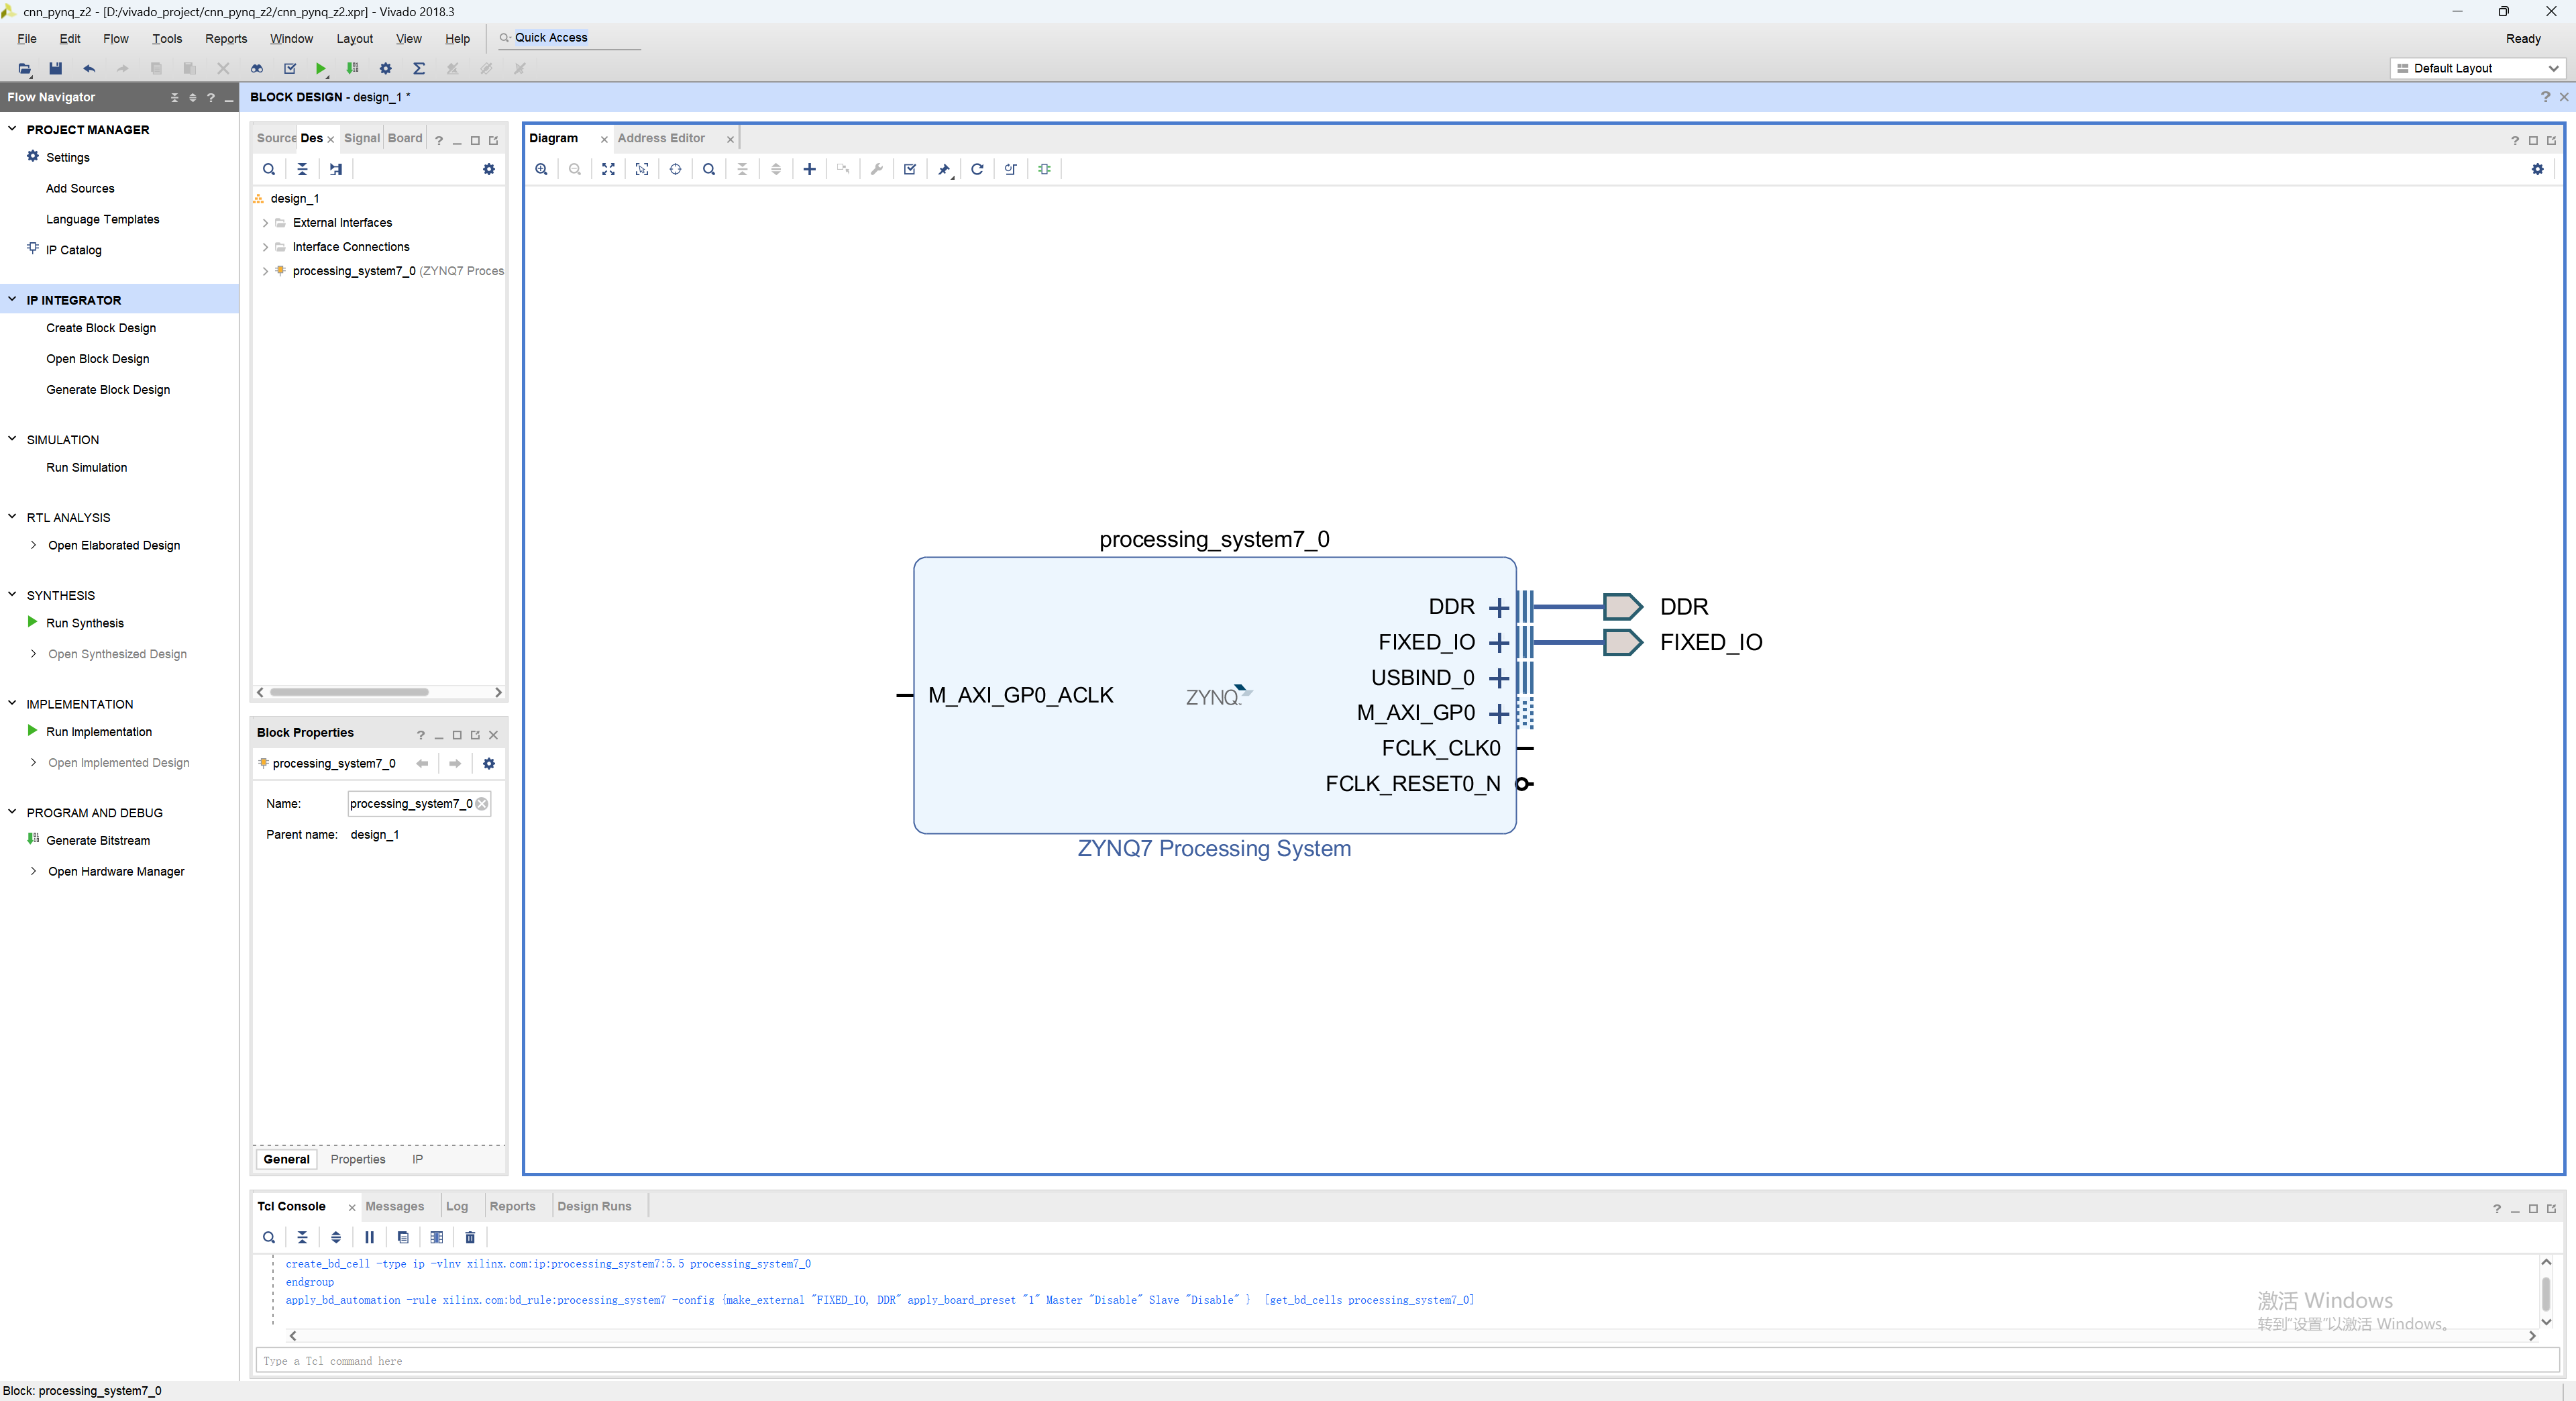Toggle pause output in Tcl Console
This screenshot has height=1401, width=2576.
(x=369, y=1237)
